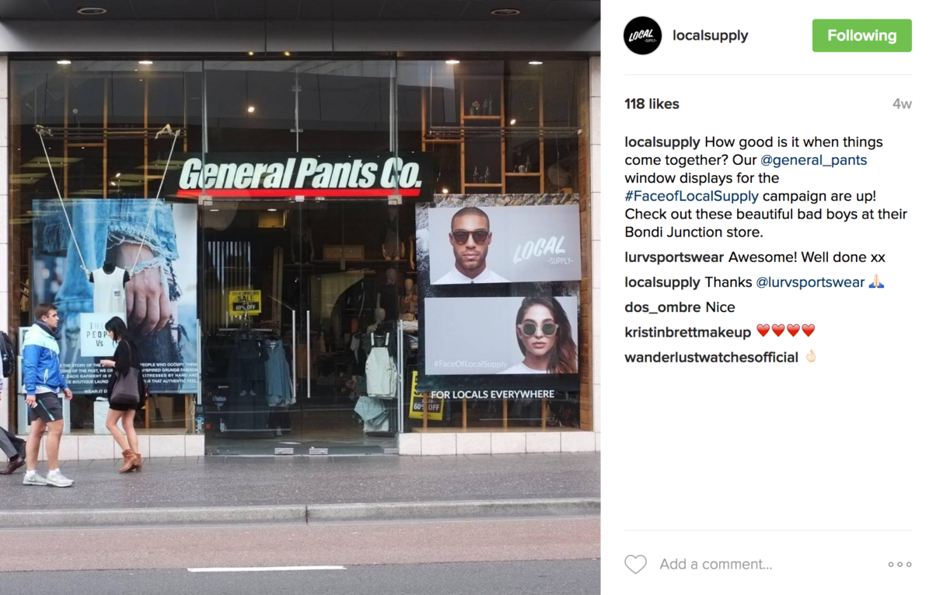Open the localsupply name in the Thanks reply

coord(662,282)
